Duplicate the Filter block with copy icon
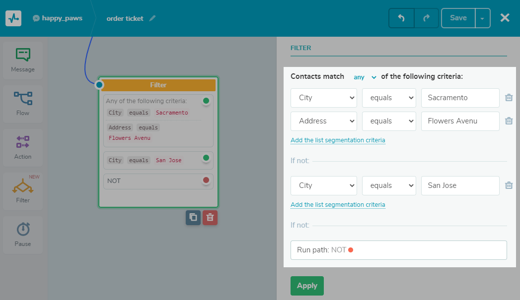This screenshot has height=300, width=520. coord(193,217)
